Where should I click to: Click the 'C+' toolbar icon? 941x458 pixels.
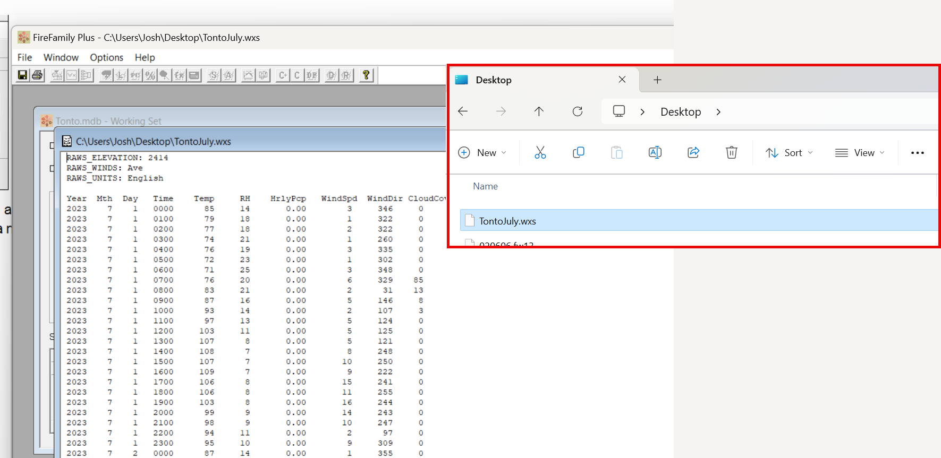283,75
